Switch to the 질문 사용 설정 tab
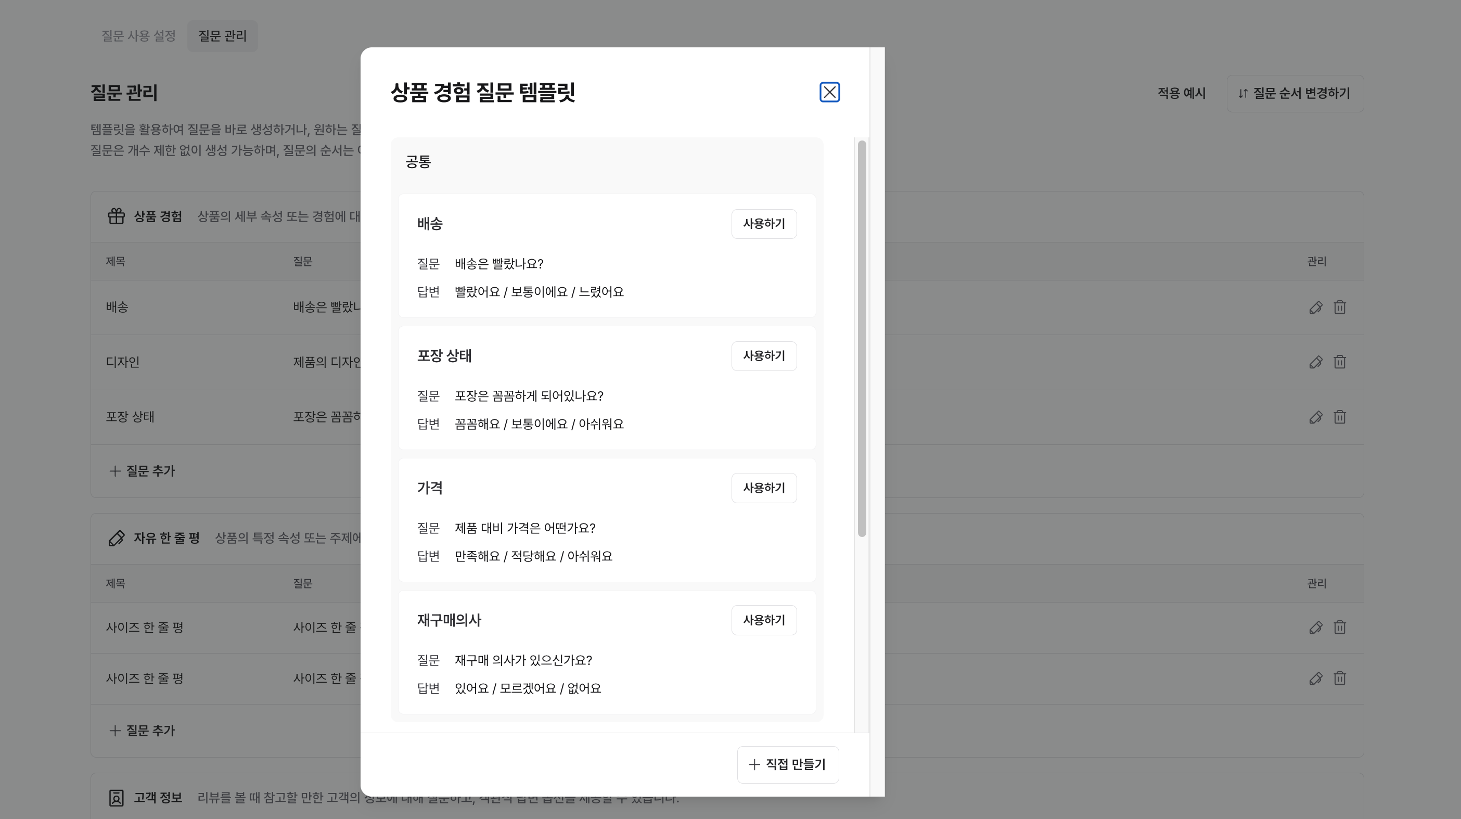Viewport: 1461px width, 819px height. point(138,36)
